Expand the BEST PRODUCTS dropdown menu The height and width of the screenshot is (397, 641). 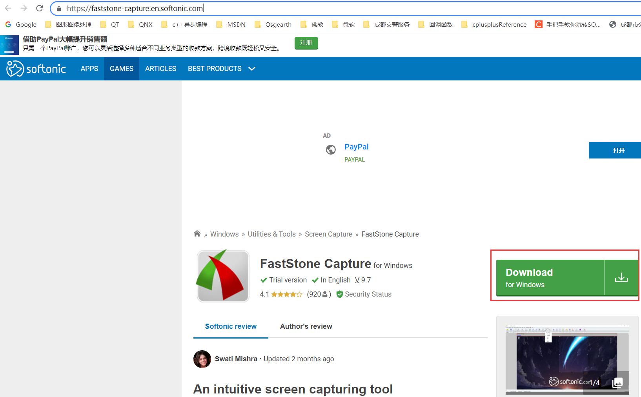(x=221, y=68)
